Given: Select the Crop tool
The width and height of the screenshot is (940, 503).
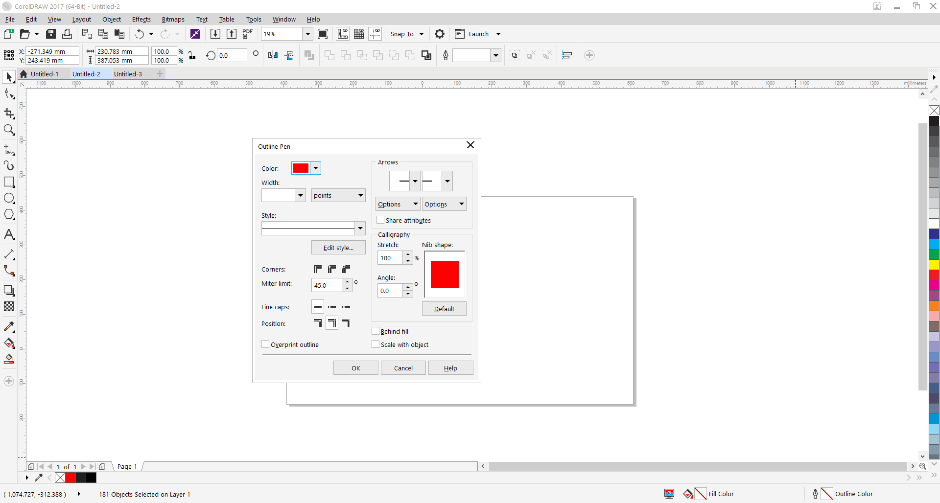Looking at the screenshot, I should coord(9,113).
